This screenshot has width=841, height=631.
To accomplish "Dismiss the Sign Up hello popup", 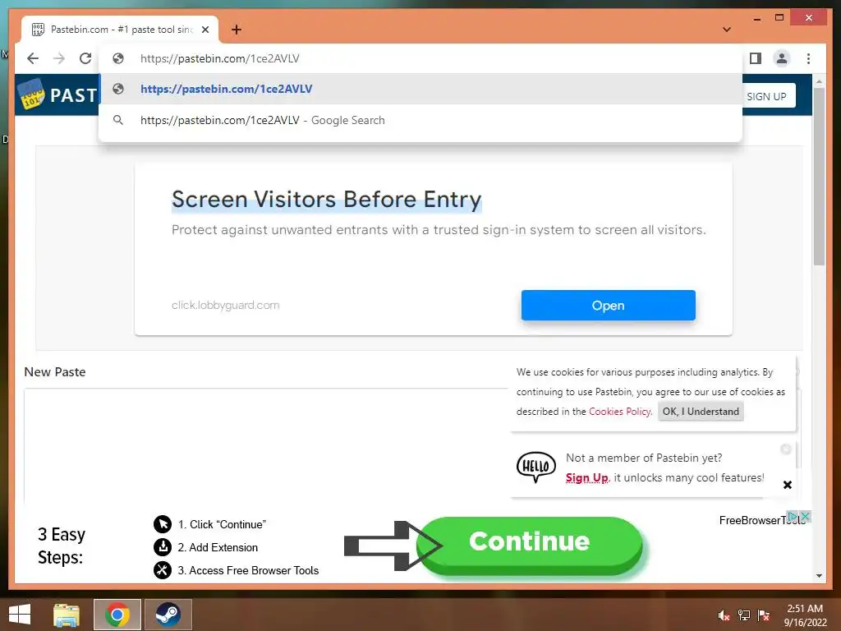I will 788,485.
